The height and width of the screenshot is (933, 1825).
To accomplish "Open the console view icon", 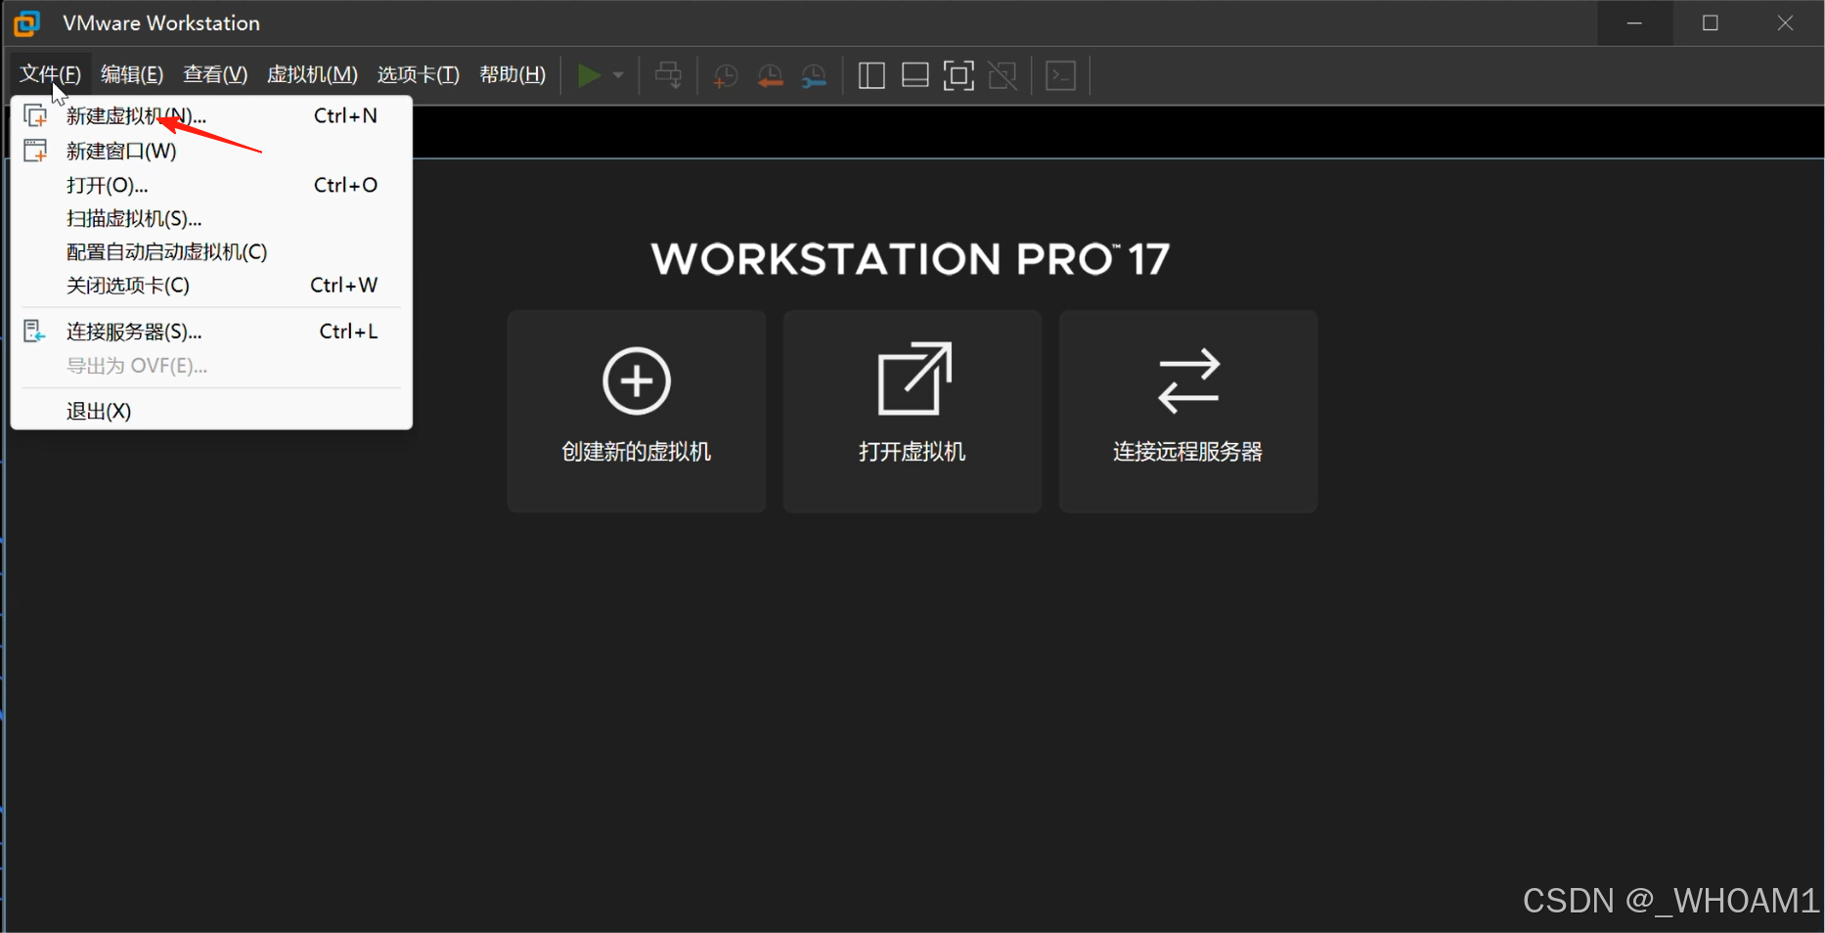I will tap(1061, 75).
